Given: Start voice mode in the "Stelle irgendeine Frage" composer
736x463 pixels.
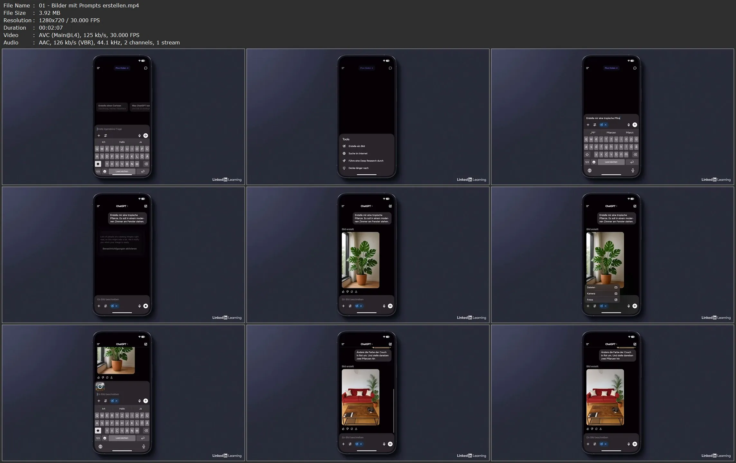Looking at the screenshot, I should tap(146, 136).
